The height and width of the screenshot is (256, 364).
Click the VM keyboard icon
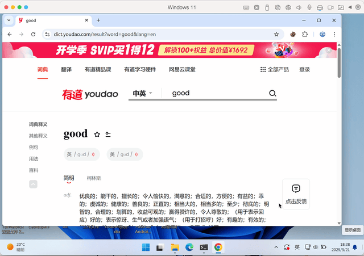pos(246,7)
